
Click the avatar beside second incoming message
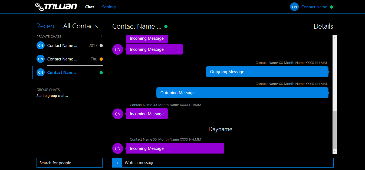click(x=118, y=49)
